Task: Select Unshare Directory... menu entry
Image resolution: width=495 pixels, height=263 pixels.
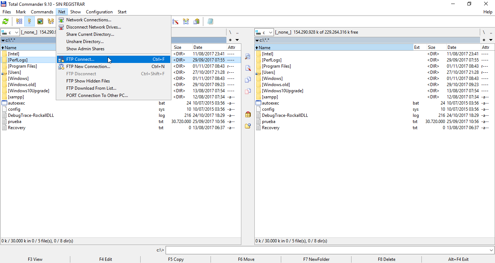Action: click(113, 42)
